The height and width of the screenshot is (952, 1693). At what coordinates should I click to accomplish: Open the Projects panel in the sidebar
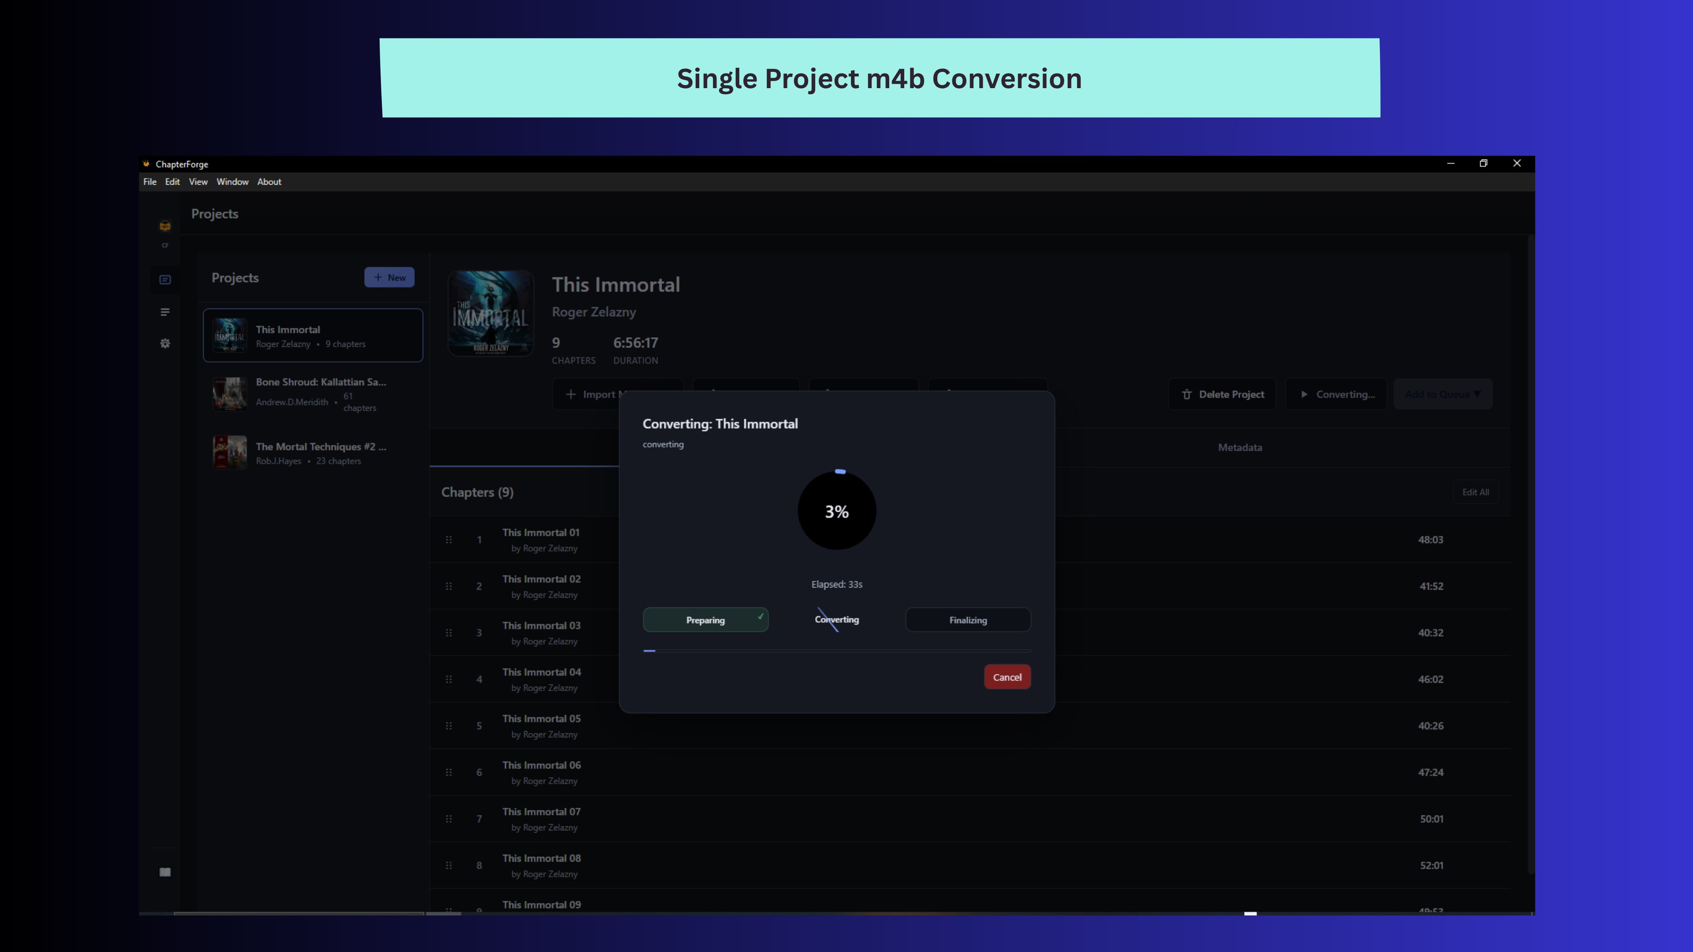pos(165,280)
